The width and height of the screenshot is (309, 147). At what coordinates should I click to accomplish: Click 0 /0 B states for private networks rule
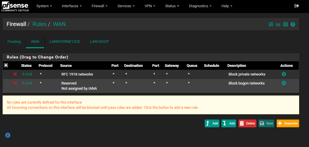(x=27, y=74)
